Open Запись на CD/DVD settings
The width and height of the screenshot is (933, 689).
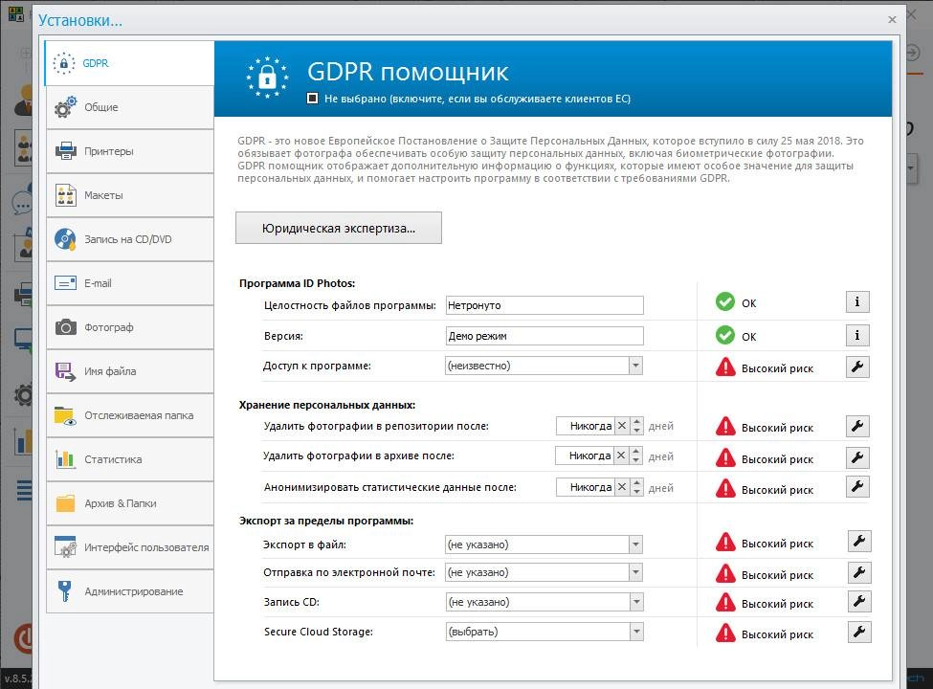130,239
